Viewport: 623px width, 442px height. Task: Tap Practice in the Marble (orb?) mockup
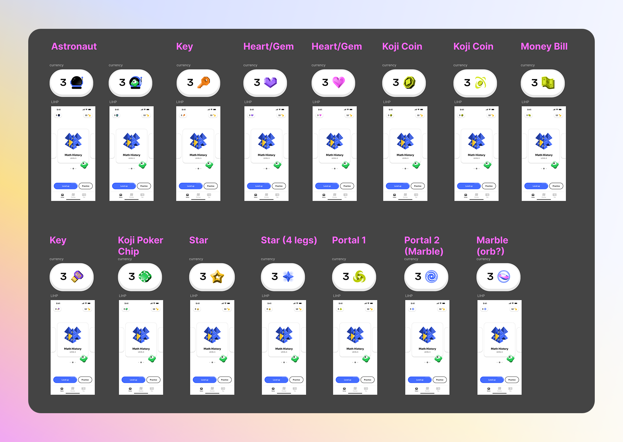tap(512, 380)
